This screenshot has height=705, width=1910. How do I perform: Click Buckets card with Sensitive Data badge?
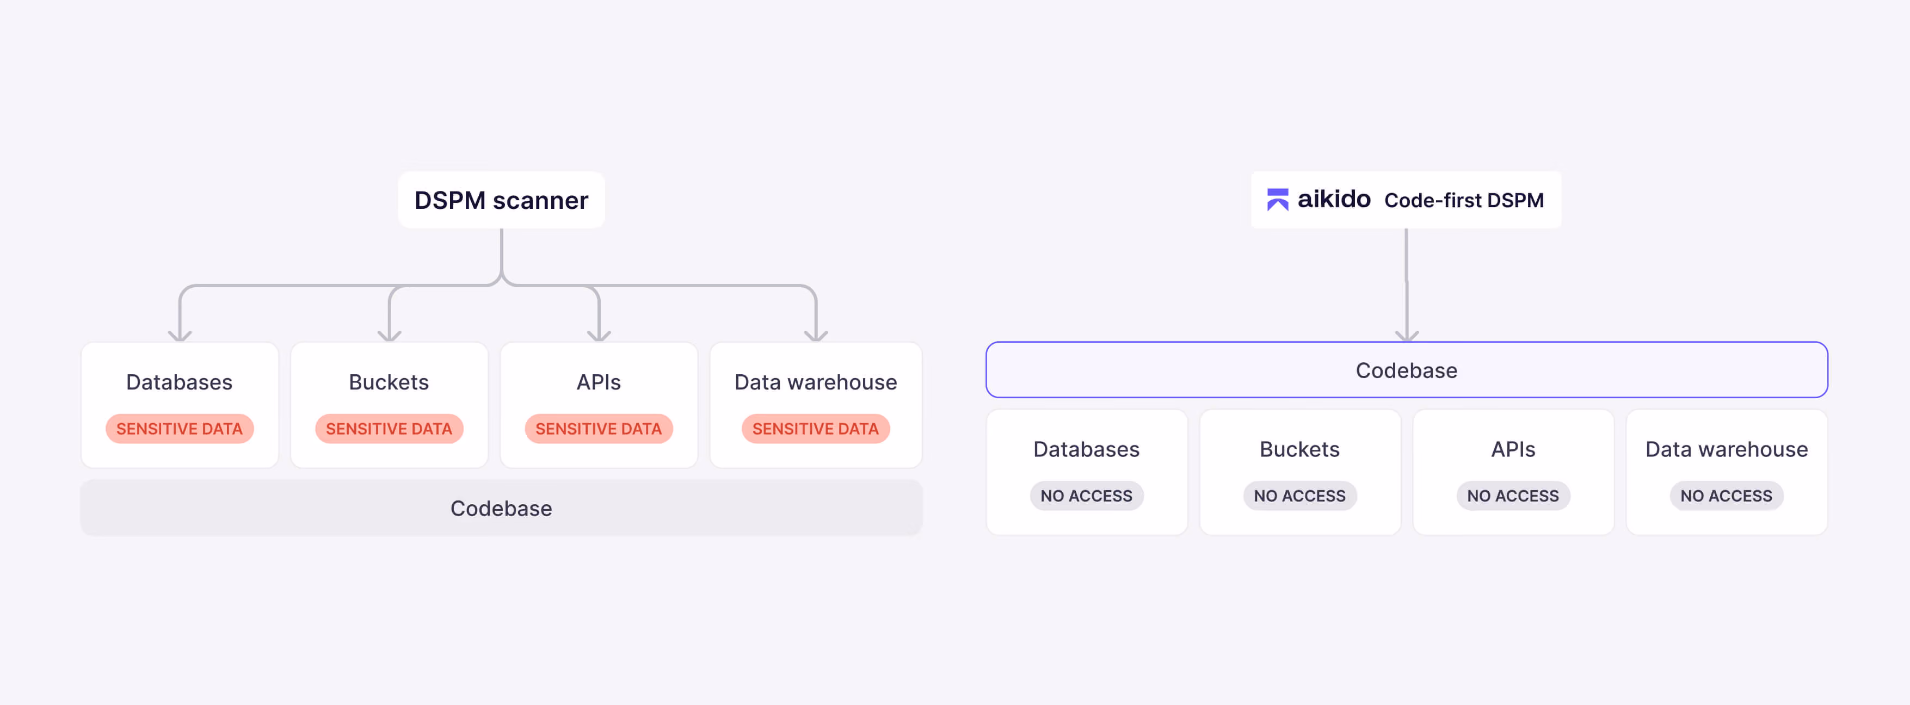389,405
